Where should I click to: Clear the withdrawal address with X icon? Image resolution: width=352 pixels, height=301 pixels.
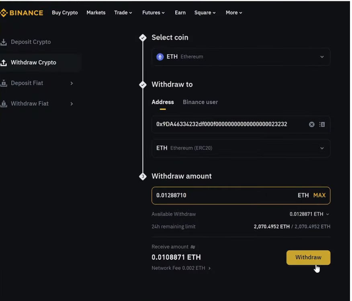[311, 124]
